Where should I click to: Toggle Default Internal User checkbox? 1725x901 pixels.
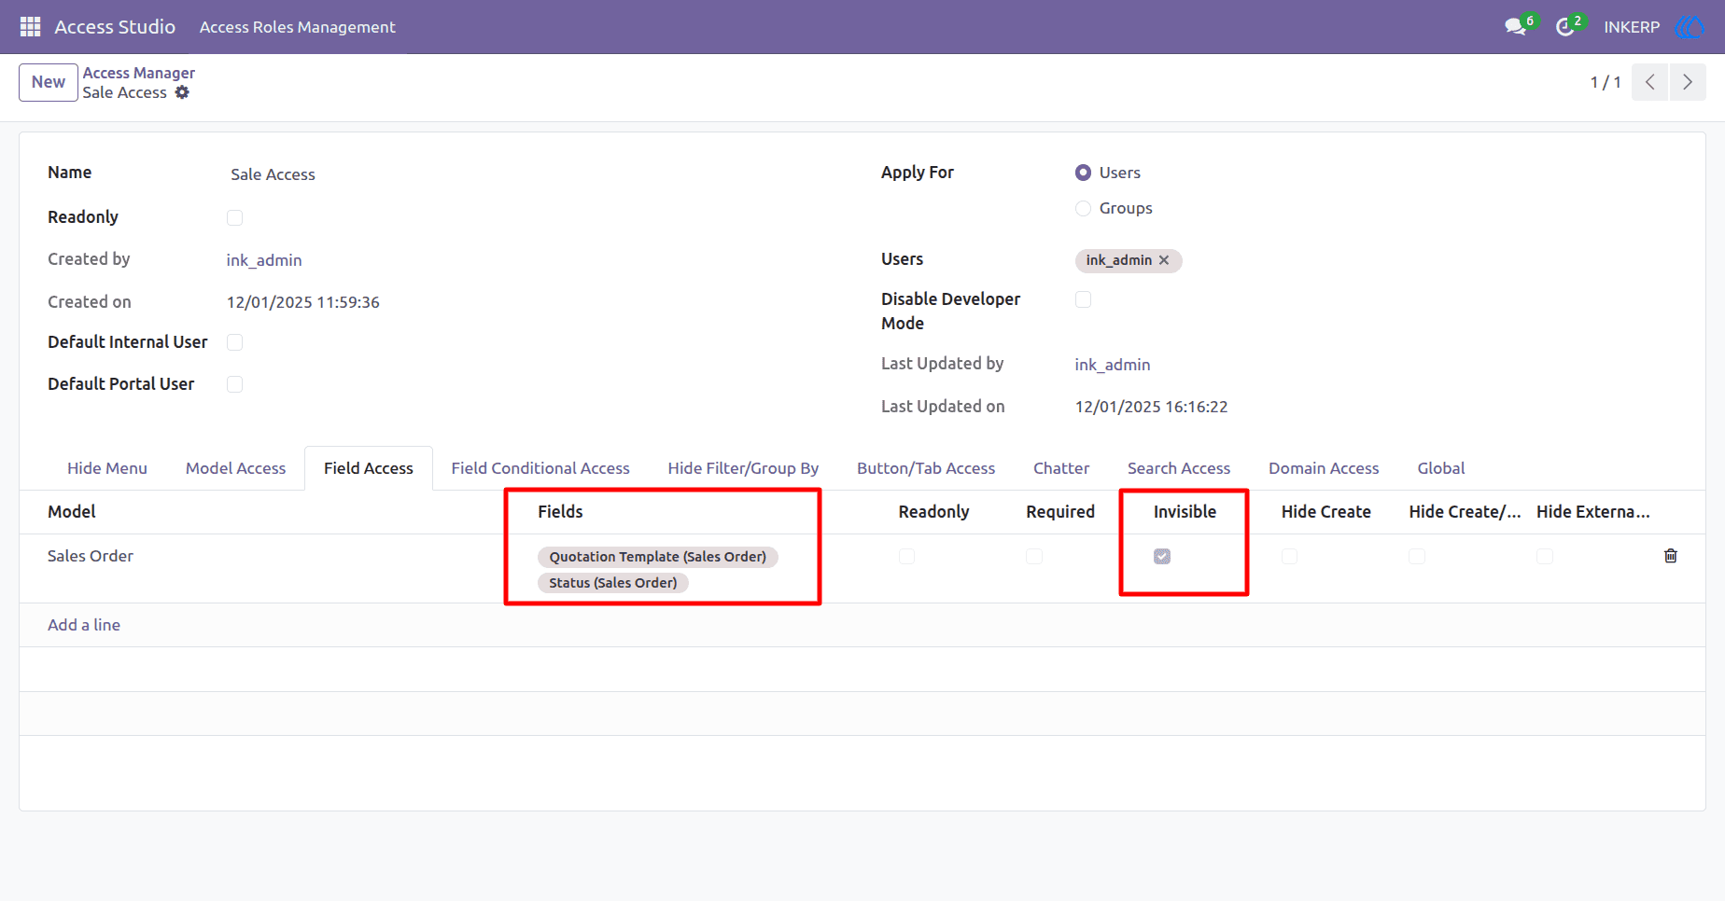click(234, 342)
